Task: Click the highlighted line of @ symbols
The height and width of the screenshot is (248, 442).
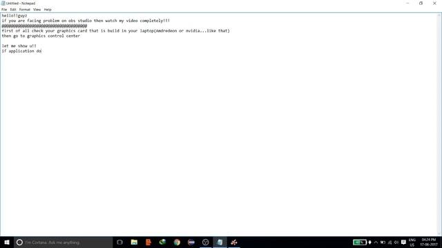Action: tap(44, 26)
